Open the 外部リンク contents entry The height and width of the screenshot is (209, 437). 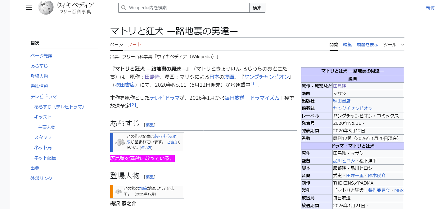point(41,178)
